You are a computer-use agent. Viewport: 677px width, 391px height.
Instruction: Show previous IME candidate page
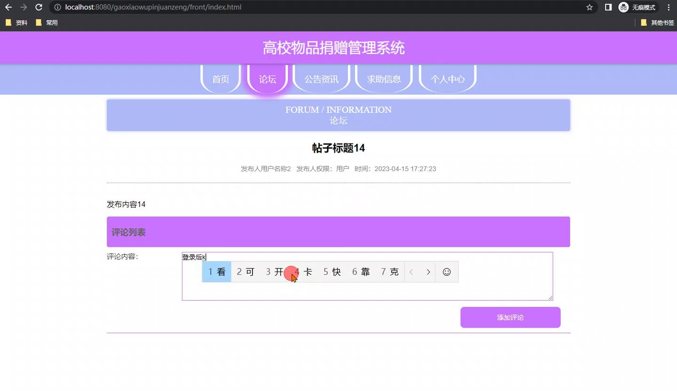coord(411,272)
